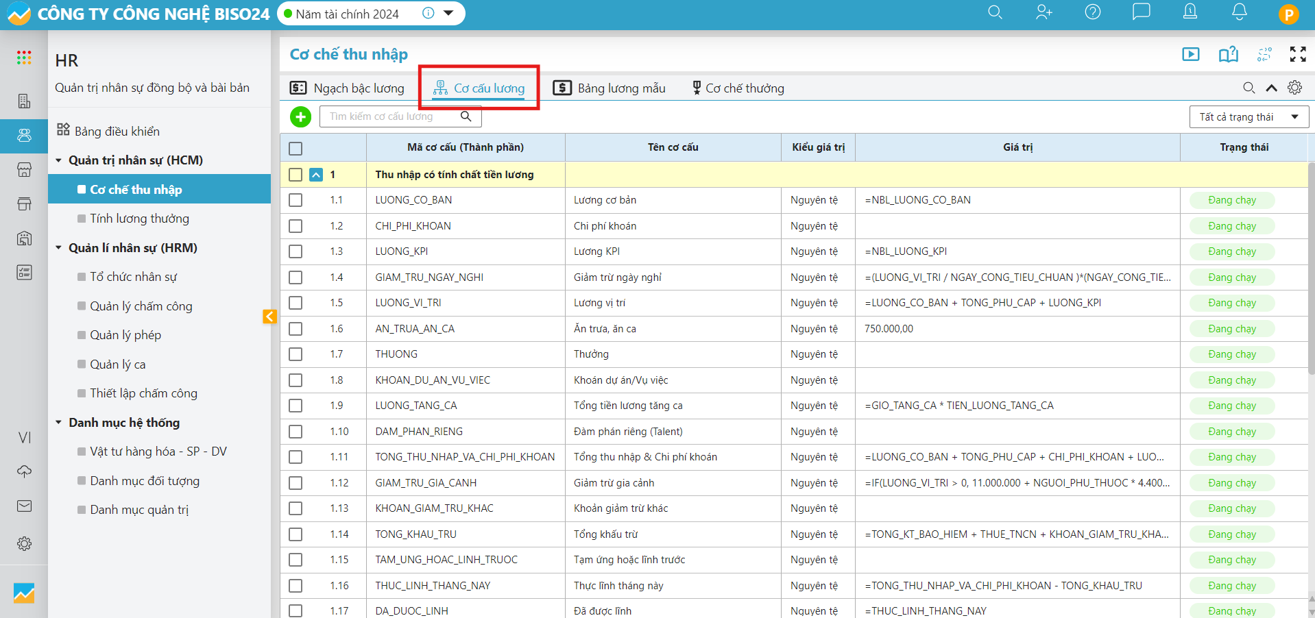Tick the checkbox for row LUONG_CO_BAN

[x=295, y=200]
